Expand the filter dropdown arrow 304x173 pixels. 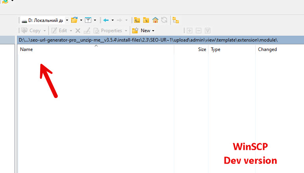click(95, 20)
